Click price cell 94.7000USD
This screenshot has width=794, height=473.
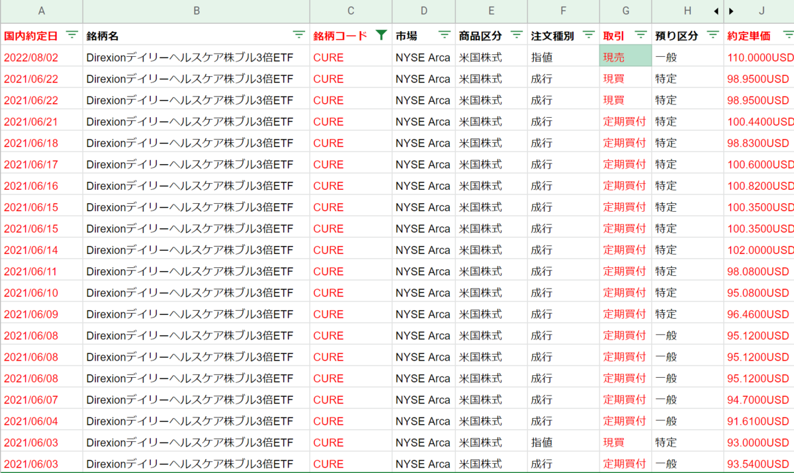pos(759,400)
